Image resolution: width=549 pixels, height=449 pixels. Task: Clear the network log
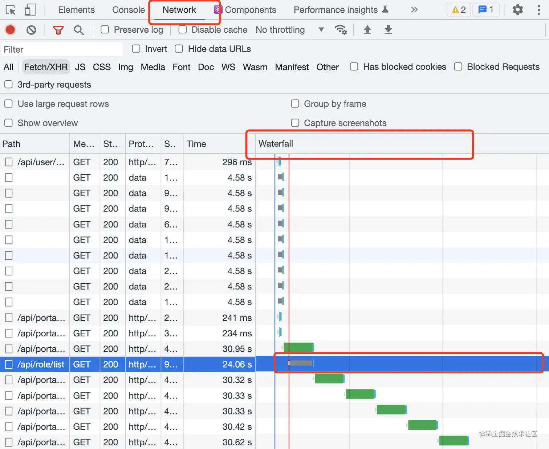(x=32, y=30)
